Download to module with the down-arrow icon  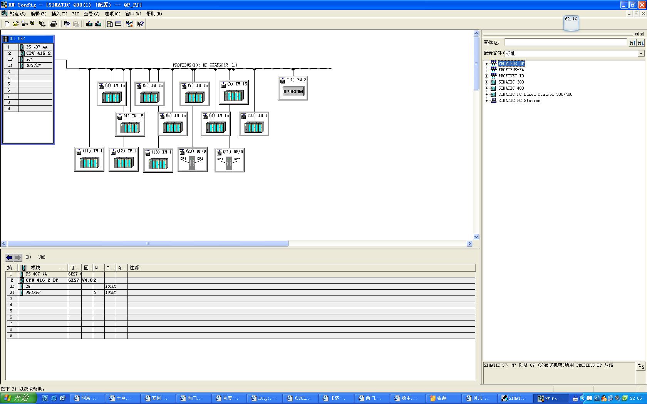pyautogui.click(x=89, y=24)
